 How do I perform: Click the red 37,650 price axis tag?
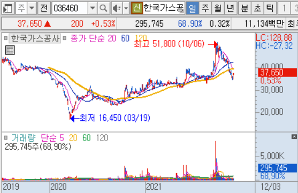277,72
